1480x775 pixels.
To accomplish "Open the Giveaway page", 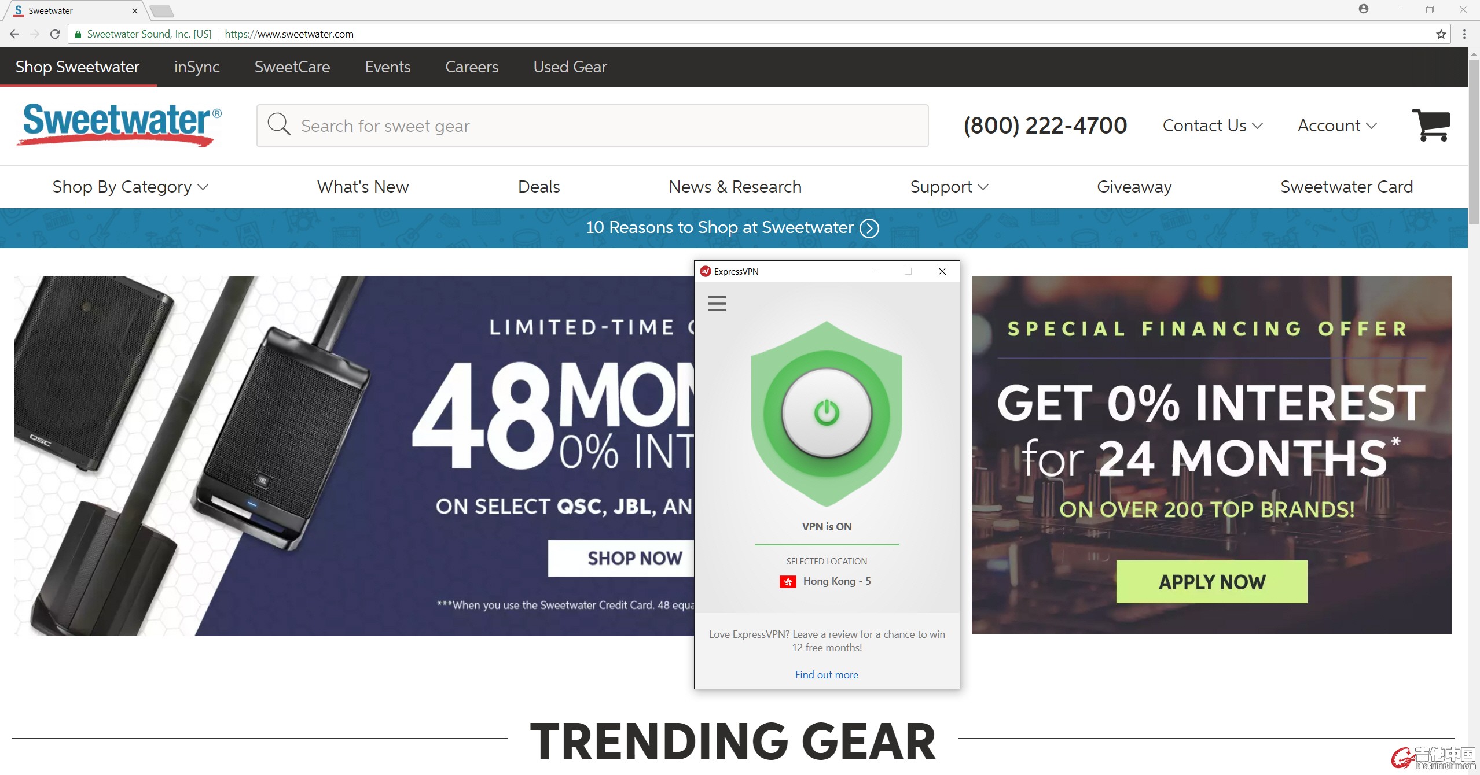I will pos(1134,187).
